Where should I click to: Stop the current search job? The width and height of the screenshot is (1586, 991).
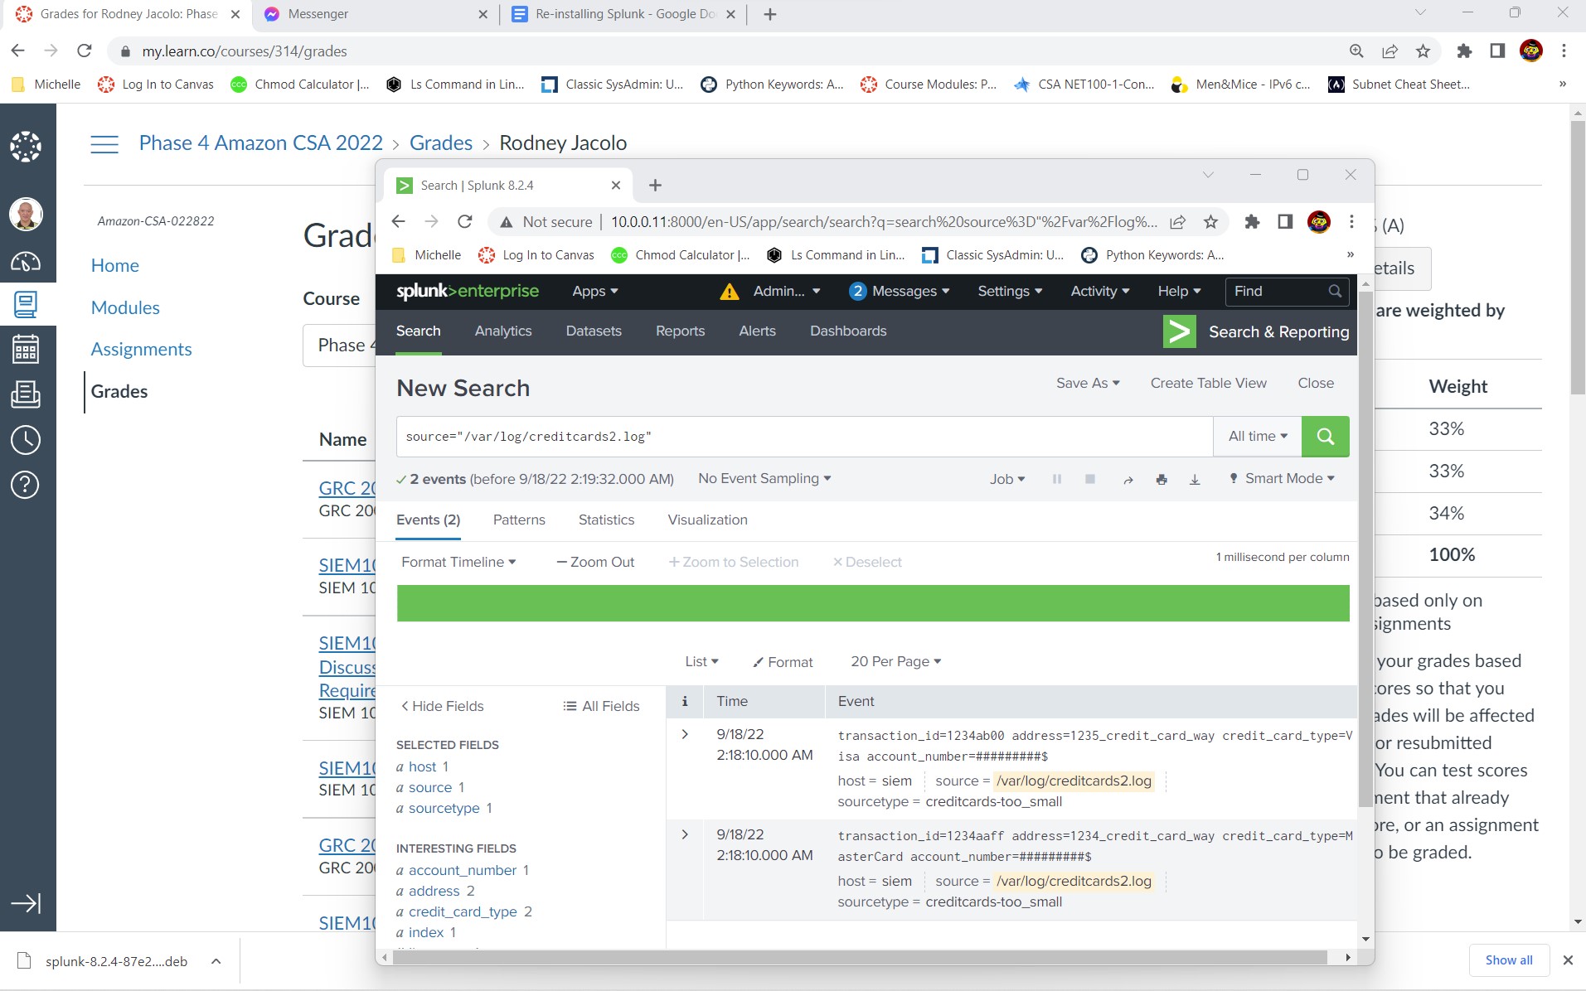coord(1090,479)
